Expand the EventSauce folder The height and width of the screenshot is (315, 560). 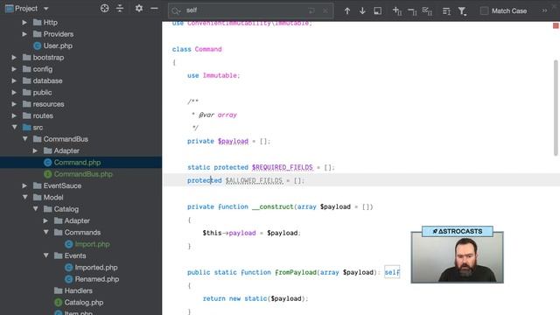(x=24, y=185)
